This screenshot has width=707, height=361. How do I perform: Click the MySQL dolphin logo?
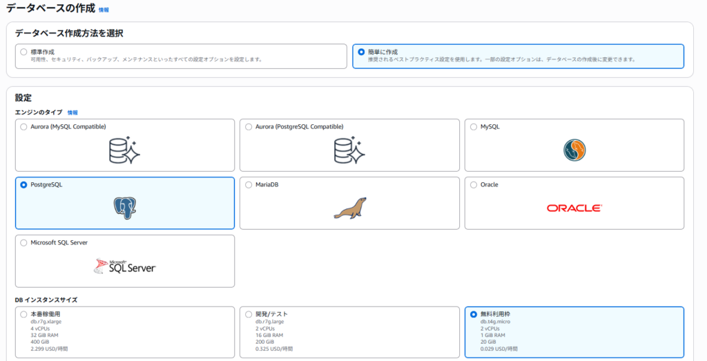click(574, 150)
